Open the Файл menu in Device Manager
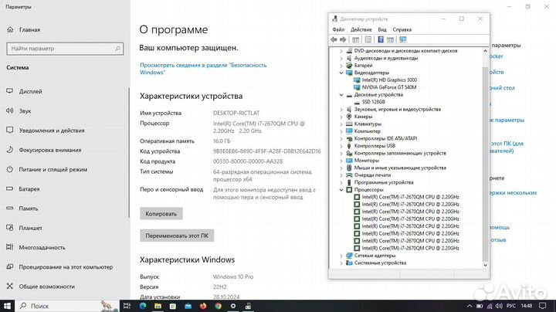 tap(338, 30)
